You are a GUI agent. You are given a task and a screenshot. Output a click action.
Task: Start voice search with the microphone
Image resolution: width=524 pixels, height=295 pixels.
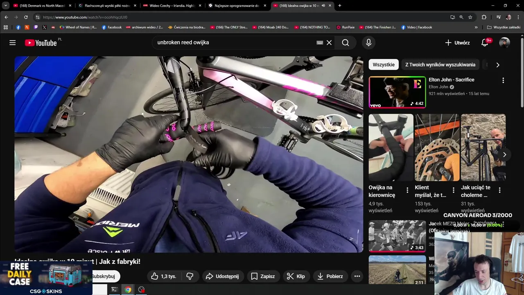(x=368, y=43)
